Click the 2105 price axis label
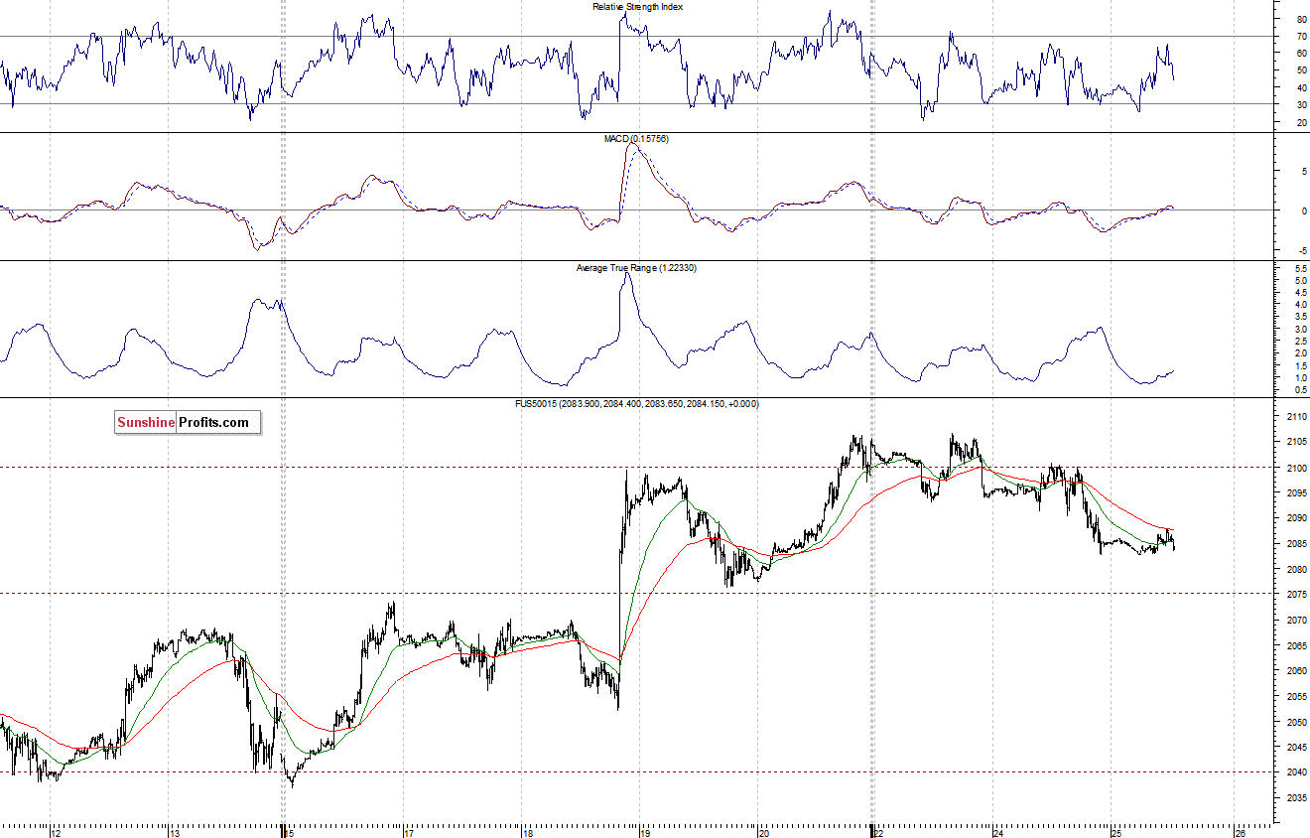The height and width of the screenshot is (838, 1310). coord(1297,442)
